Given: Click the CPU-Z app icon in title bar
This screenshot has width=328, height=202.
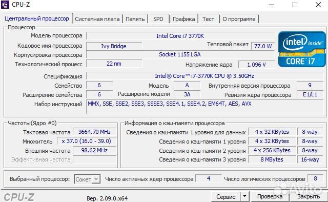Looking at the screenshot, I should (5, 5).
